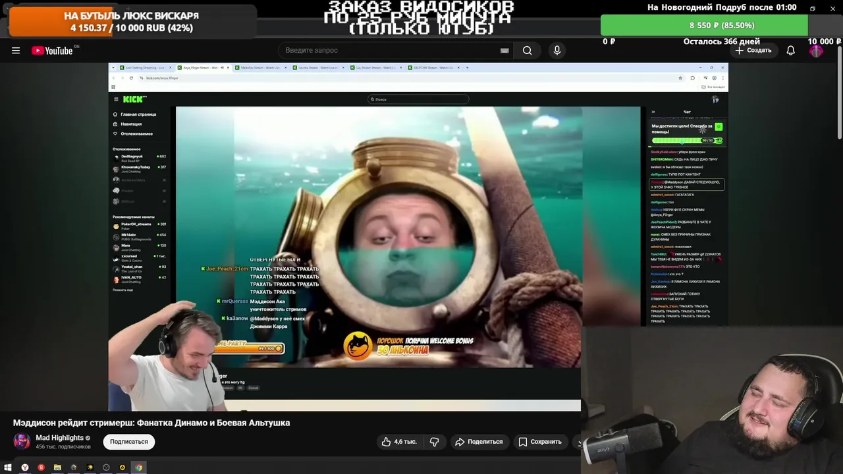Click the Kick logo in the video
Screen dimensions: 843x474
[x=134, y=99]
